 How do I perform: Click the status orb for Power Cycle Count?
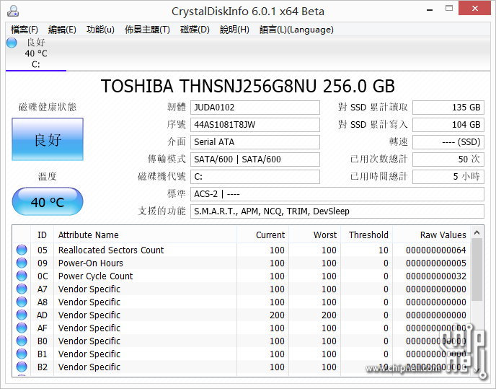(22, 276)
